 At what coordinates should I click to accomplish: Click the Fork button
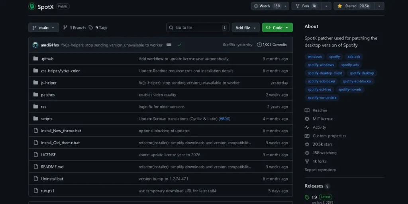pos(306,6)
